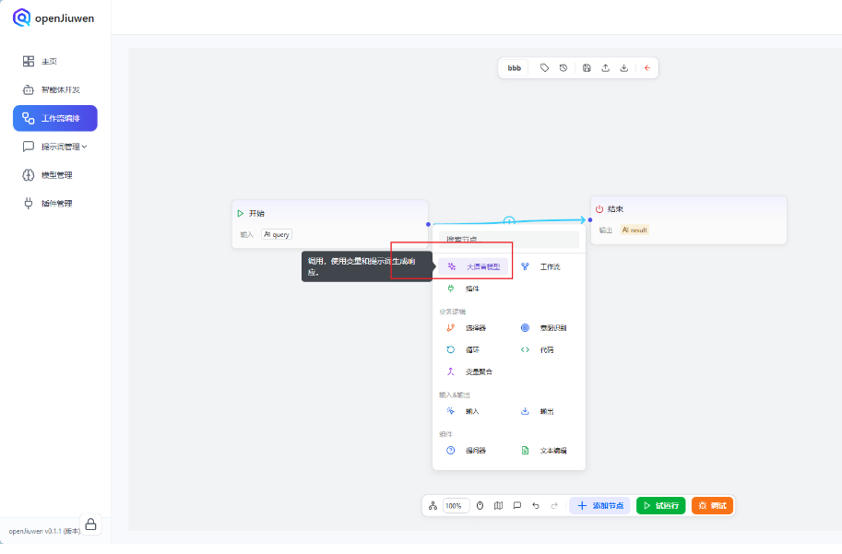Select 工作流编排 in the sidebar
This screenshot has height=554, width=842.
click(x=55, y=118)
